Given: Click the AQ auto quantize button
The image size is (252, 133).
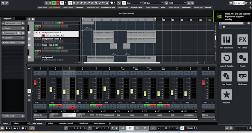Looking at the screenshot, I should pos(32,128).
